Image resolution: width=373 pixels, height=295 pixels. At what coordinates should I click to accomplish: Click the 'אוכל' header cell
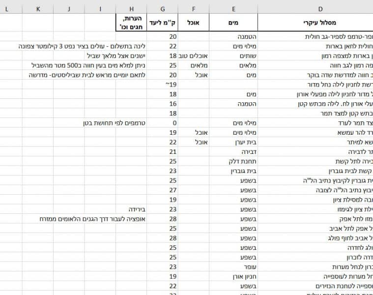194,23
